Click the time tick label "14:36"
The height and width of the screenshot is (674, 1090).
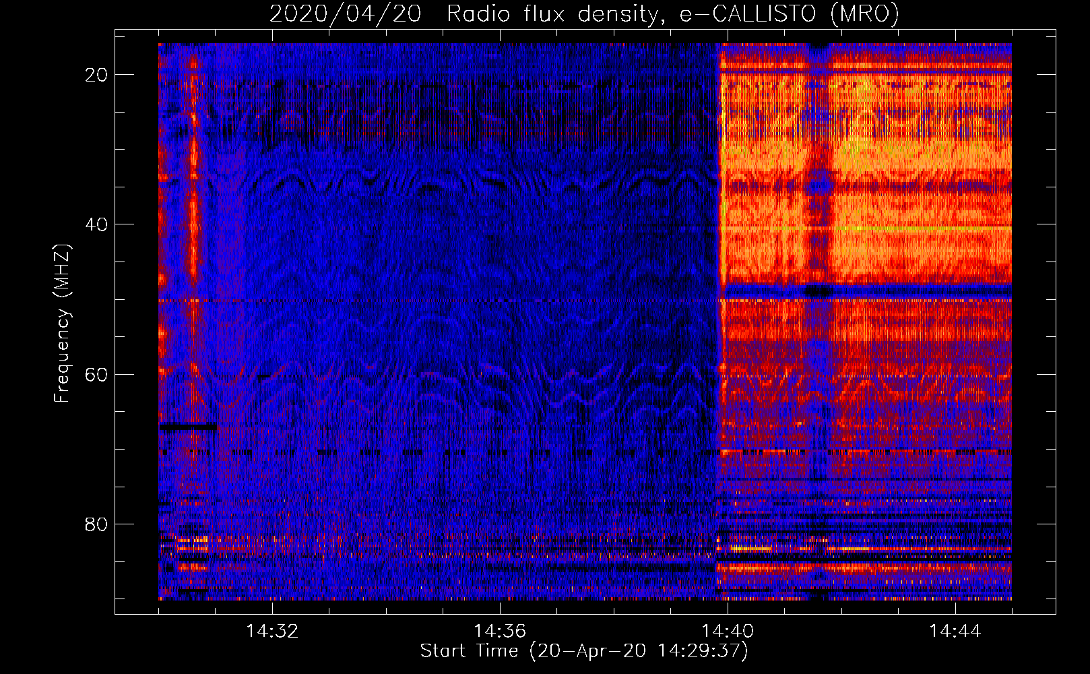500,631
